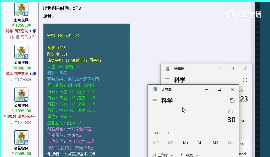Viewport: 270px width, 157px height.
Task: Open history in the front calculator
Action: (232, 101)
